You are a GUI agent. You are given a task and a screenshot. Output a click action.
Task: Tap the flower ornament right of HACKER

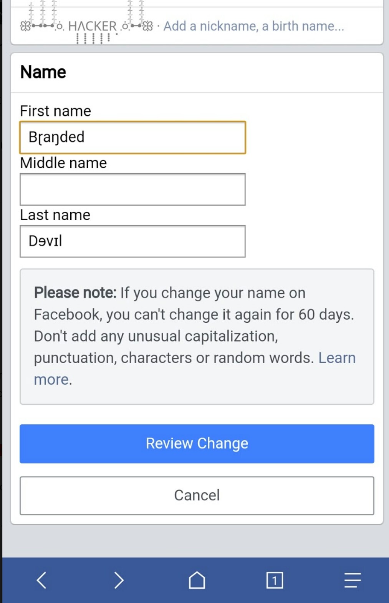click(148, 26)
